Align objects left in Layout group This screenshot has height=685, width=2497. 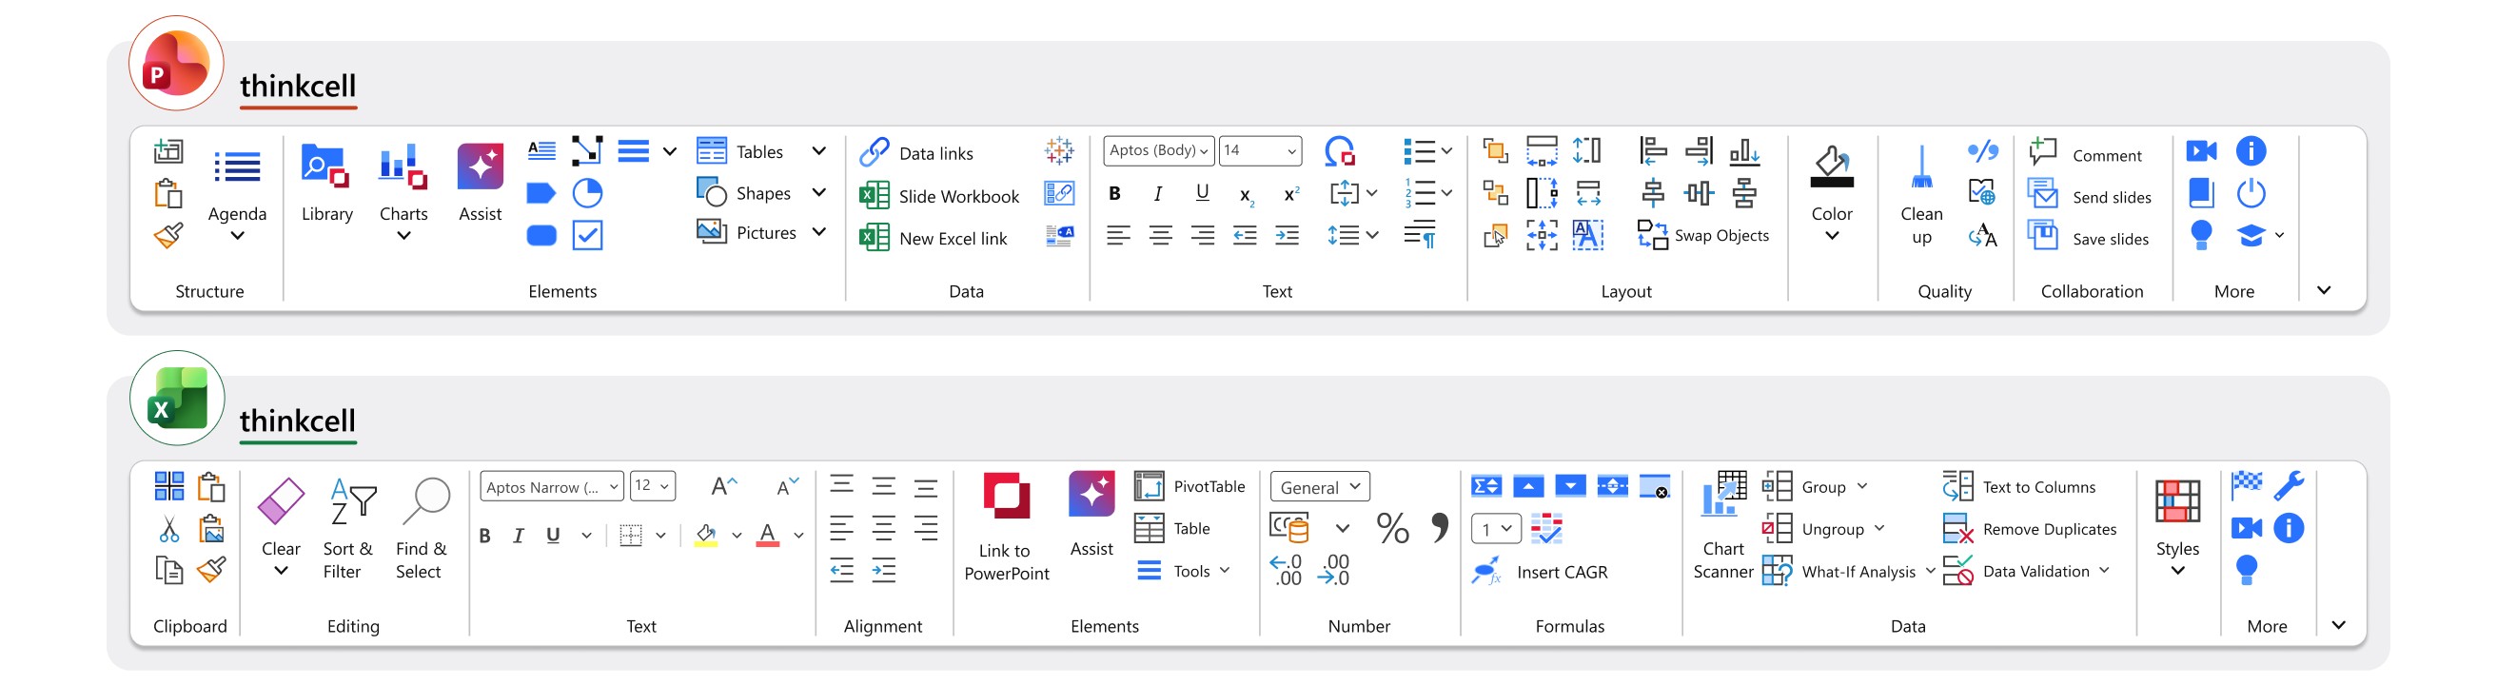pyautogui.click(x=1653, y=150)
